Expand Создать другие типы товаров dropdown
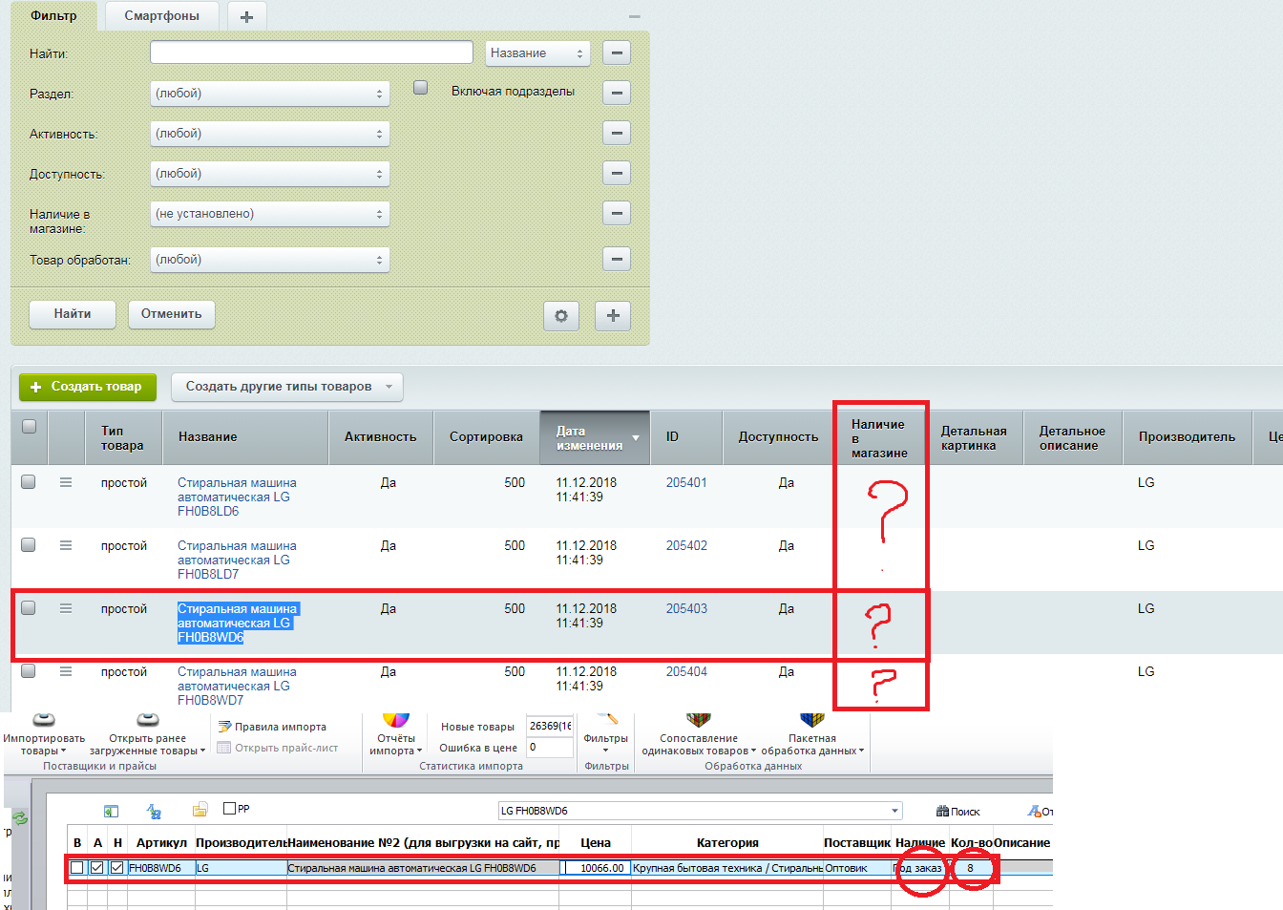This screenshot has width=1283, height=910. pyautogui.click(x=287, y=387)
